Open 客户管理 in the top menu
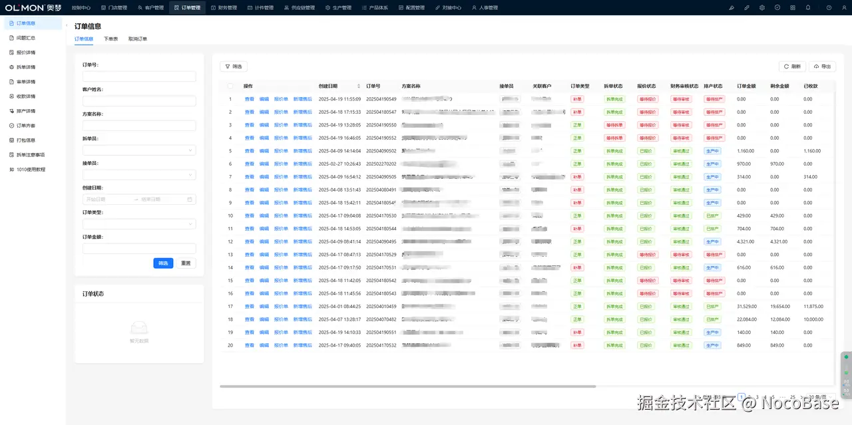 (150, 7)
